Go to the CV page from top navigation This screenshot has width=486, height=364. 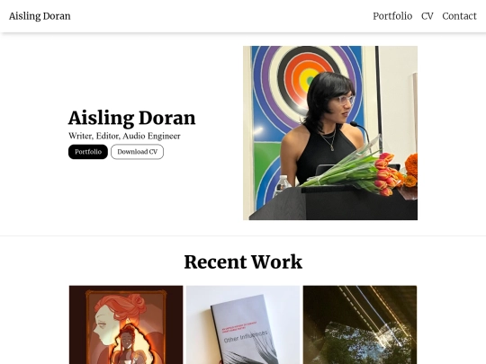[x=427, y=16]
